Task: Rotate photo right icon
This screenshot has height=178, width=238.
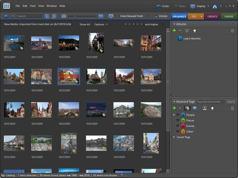Action: (x=54, y=16)
